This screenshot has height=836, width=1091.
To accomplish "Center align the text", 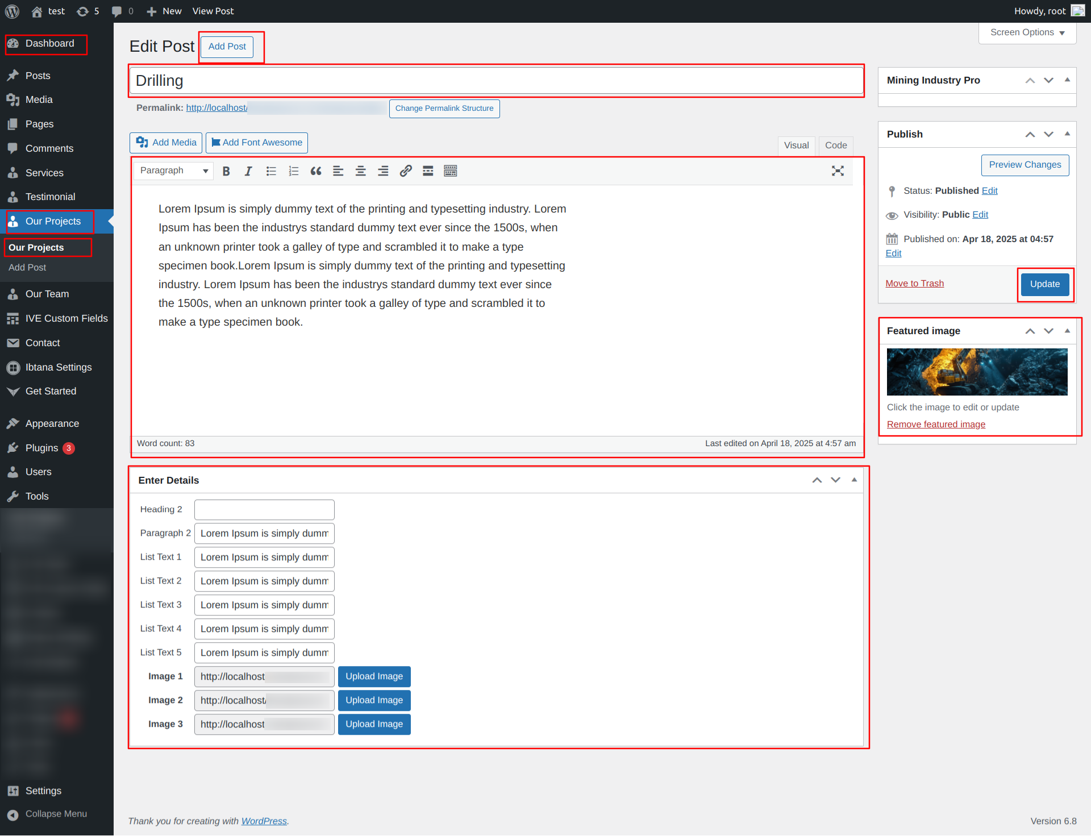I will (360, 171).
